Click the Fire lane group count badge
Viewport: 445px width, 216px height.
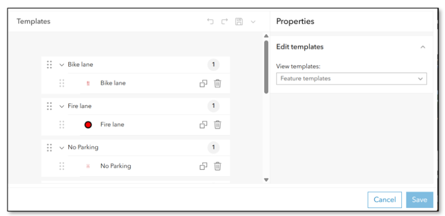click(213, 106)
